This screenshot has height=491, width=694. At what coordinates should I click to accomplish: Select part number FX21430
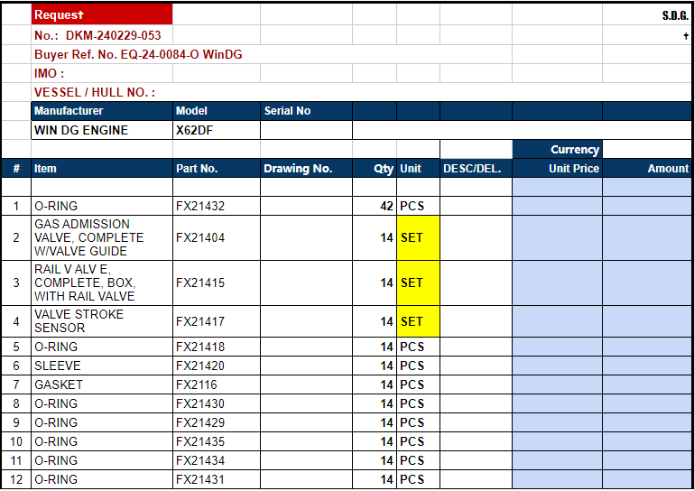click(x=217, y=403)
